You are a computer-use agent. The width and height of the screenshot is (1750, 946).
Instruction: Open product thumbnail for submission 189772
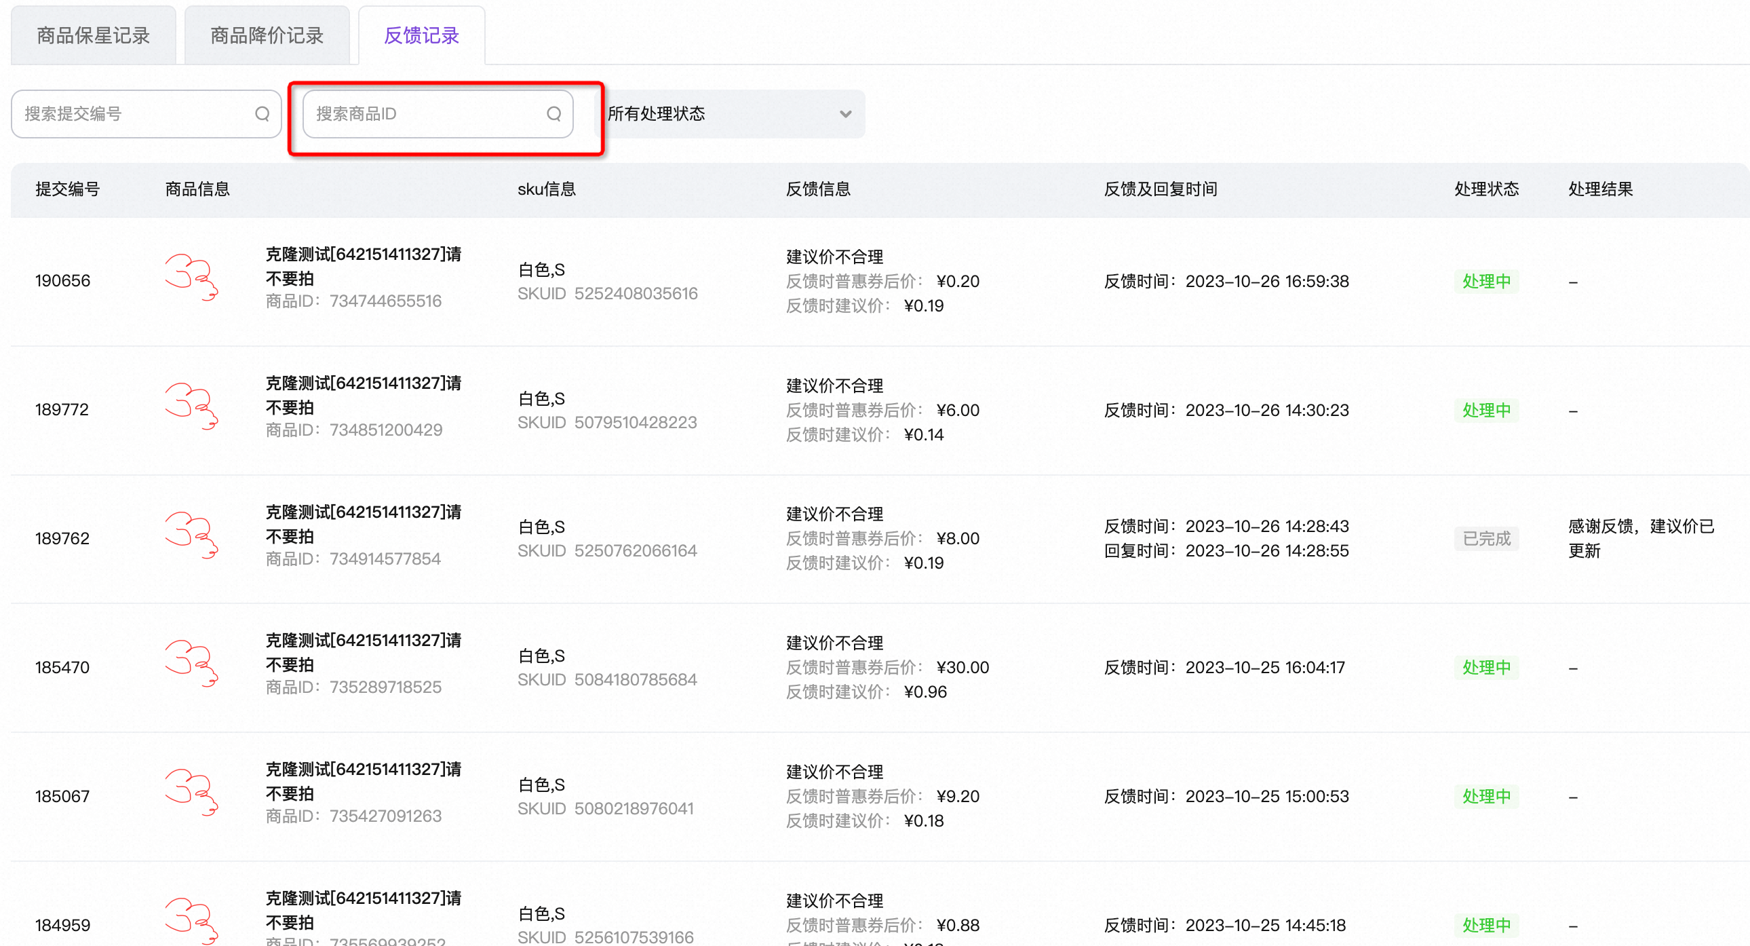[192, 406]
